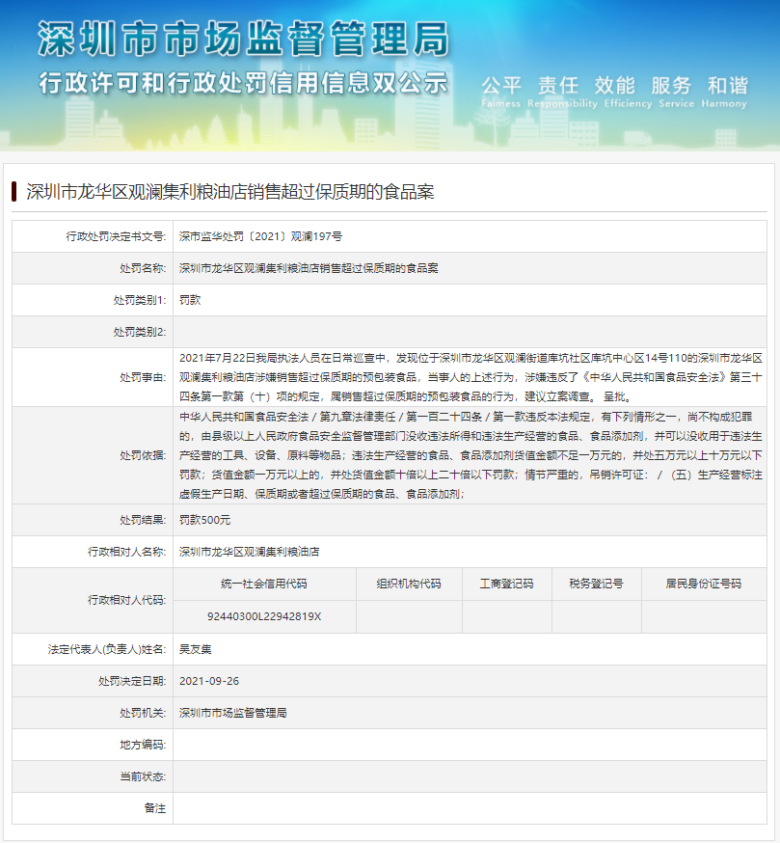780x843 pixels.
Task: Click the 服务 Service slogan text
Action: [676, 92]
